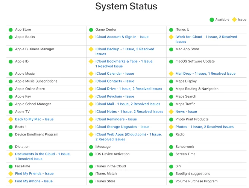Image resolution: width=249 pixels, height=188 pixels.
Task: Click the green dot beside FaceTime
Action: click(11, 167)
